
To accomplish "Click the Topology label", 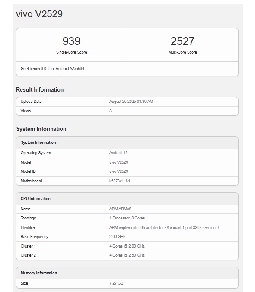I will tap(28, 218).
